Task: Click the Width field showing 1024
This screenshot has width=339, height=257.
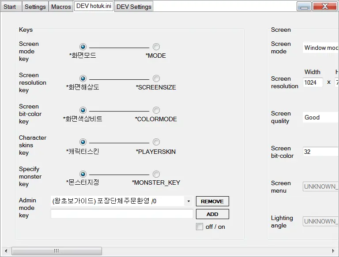Action: click(313, 82)
